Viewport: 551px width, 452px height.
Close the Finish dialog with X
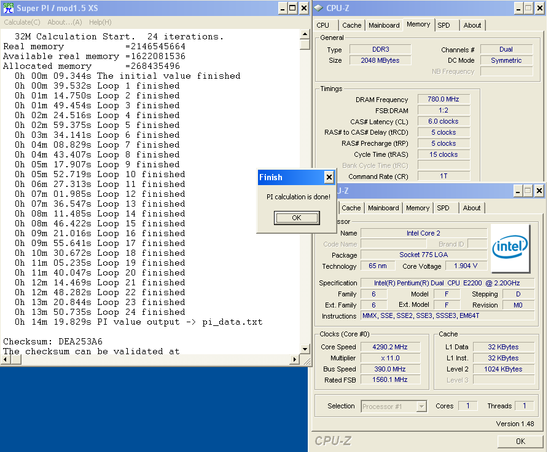click(329, 177)
